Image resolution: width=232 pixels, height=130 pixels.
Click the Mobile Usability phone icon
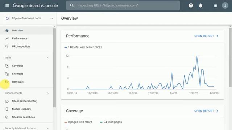point(7,109)
